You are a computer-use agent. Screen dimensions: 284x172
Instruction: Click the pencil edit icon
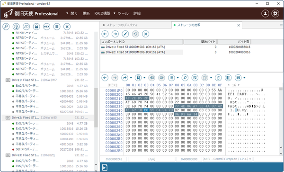point(125,34)
